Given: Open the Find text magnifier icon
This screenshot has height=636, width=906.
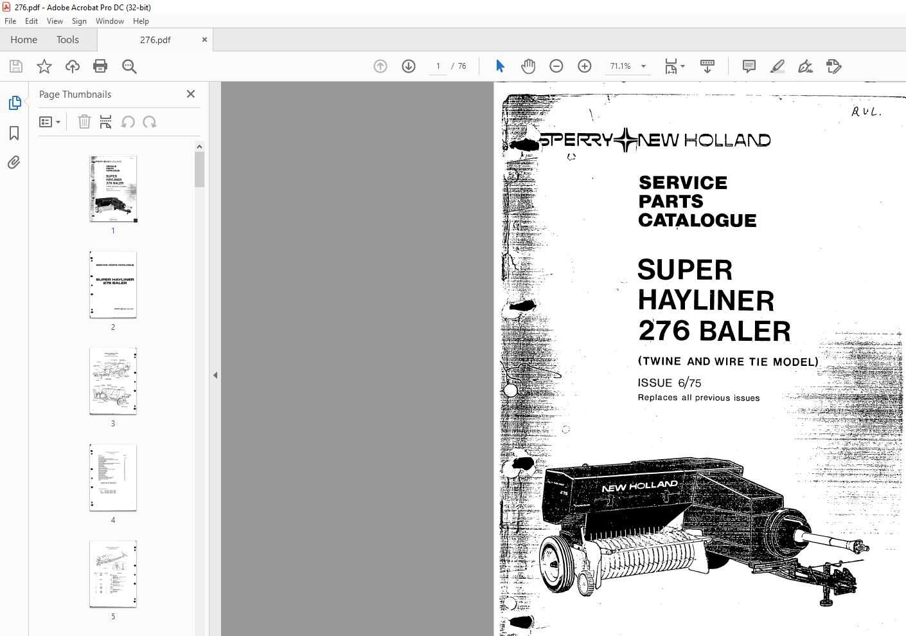Looking at the screenshot, I should (x=129, y=66).
